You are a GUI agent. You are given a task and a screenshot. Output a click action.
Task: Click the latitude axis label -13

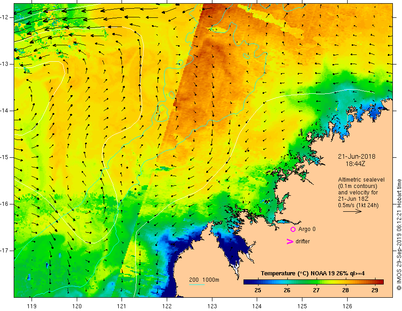(x=5, y=64)
